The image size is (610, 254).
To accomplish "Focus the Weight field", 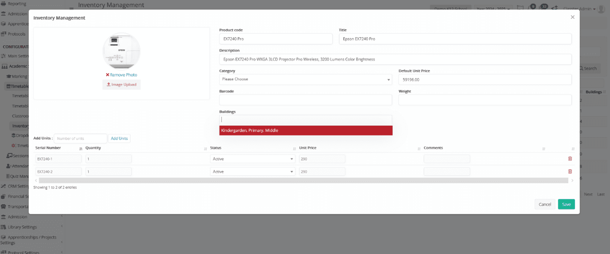I will [x=485, y=100].
